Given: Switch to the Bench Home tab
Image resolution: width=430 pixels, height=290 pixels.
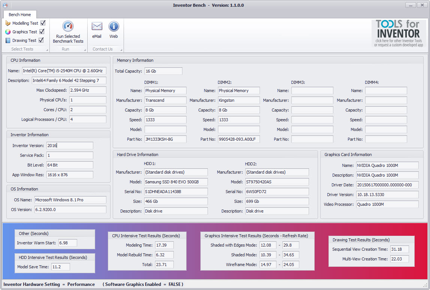Looking at the screenshot, I should 20,15.
